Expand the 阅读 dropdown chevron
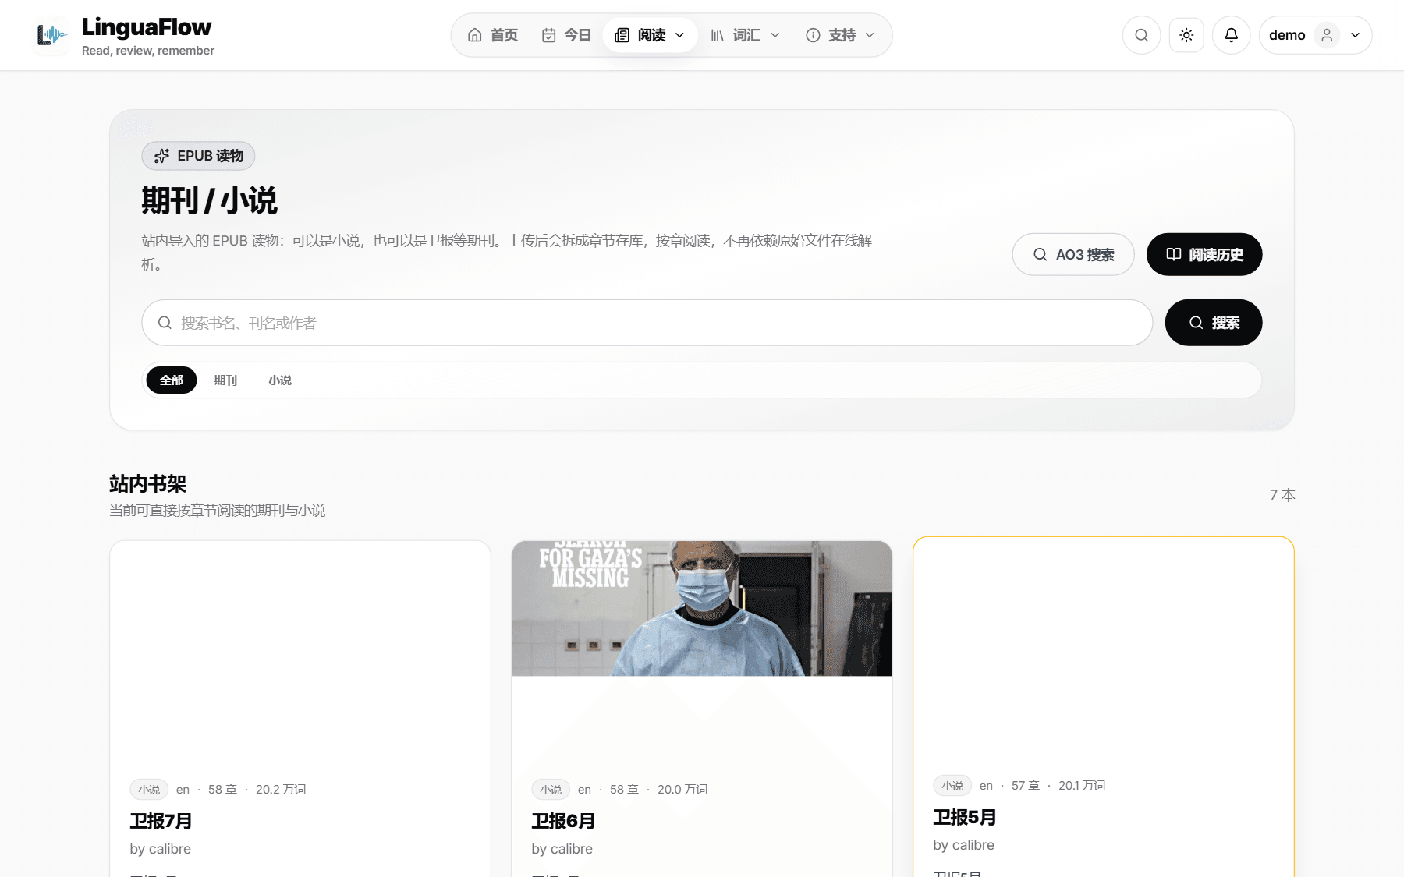This screenshot has height=877, width=1404. point(680,35)
